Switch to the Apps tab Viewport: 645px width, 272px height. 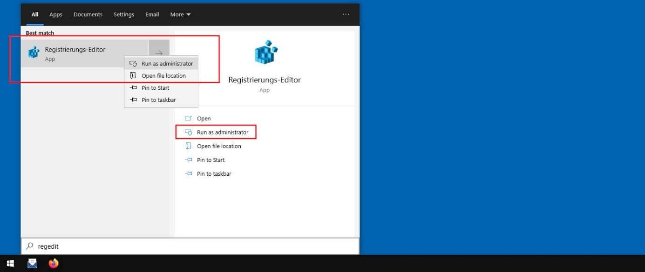(x=56, y=14)
